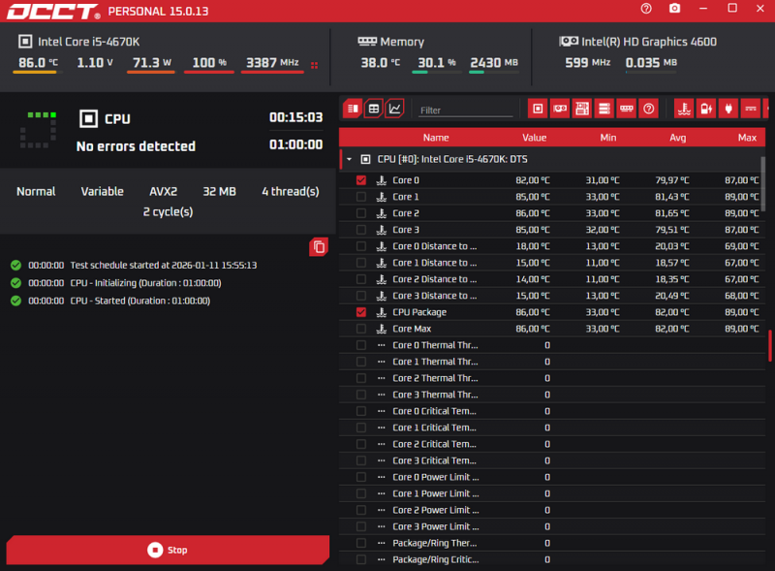Image resolution: width=775 pixels, height=571 pixels.
Task: Expand the Core 1 Critical Temperature row
Action: tap(381, 428)
